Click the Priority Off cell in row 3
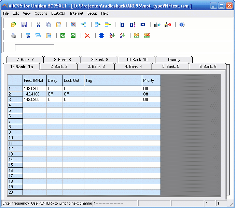235x208 pixels. [x=151, y=100]
